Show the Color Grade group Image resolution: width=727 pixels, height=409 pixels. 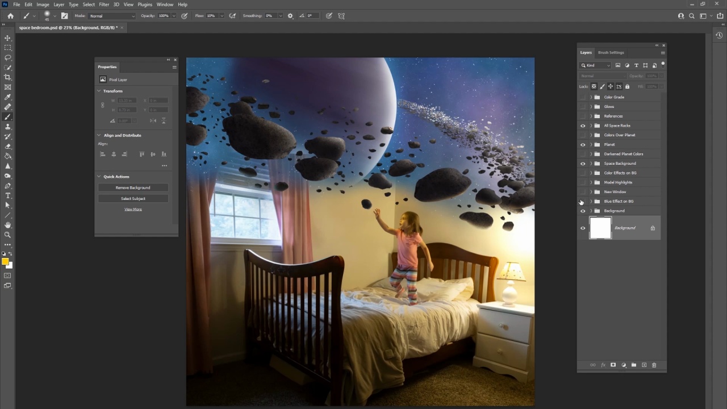(583, 97)
